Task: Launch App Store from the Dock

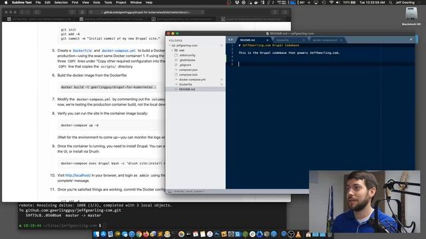Action: pyautogui.click(x=104, y=234)
